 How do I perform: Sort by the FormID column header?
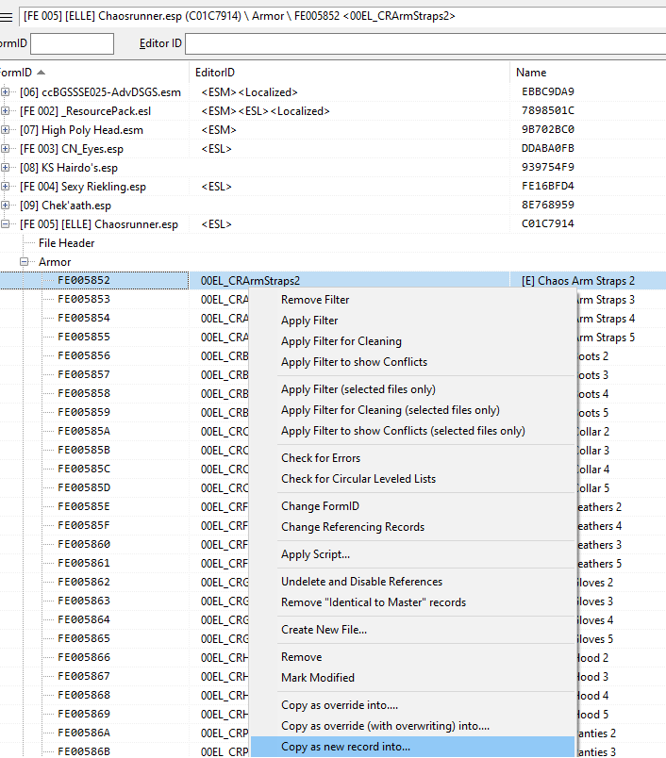coord(23,73)
